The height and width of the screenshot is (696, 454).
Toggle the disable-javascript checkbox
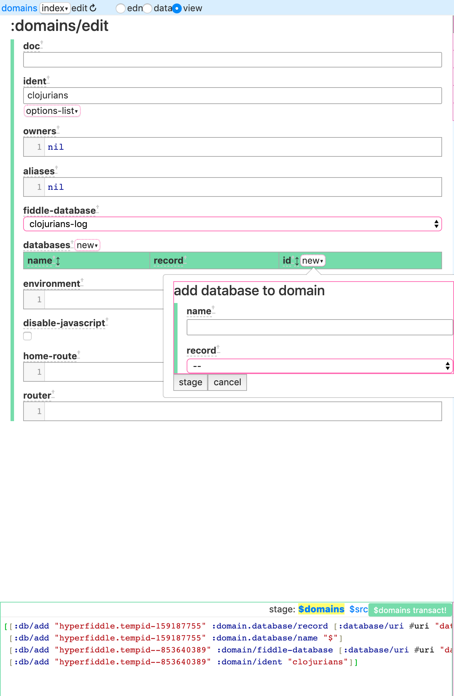[x=27, y=336]
